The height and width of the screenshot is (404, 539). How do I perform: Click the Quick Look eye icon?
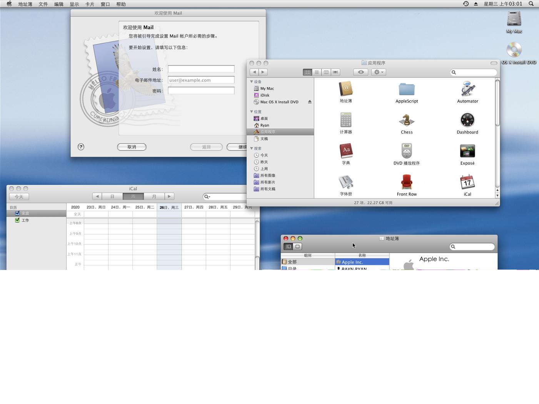[x=360, y=72]
